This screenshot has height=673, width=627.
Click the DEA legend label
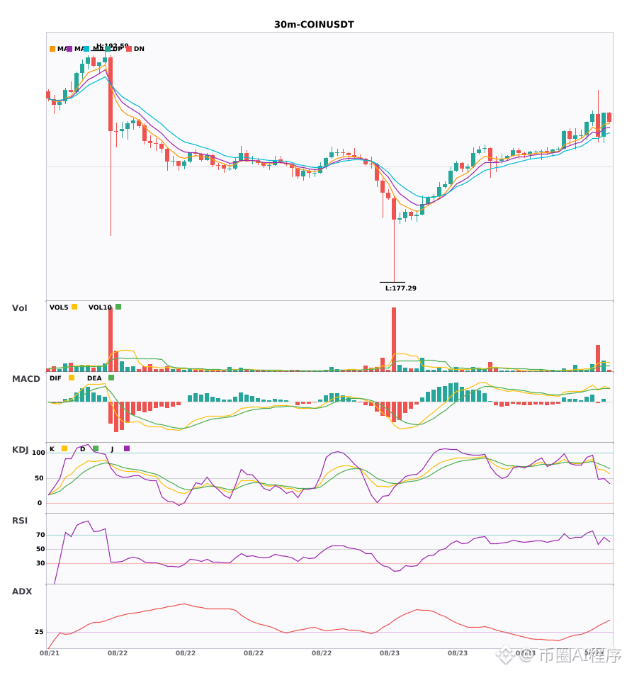coord(94,378)
